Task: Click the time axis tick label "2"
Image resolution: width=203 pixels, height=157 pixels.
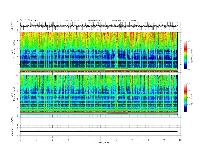Action: (52, 140)
